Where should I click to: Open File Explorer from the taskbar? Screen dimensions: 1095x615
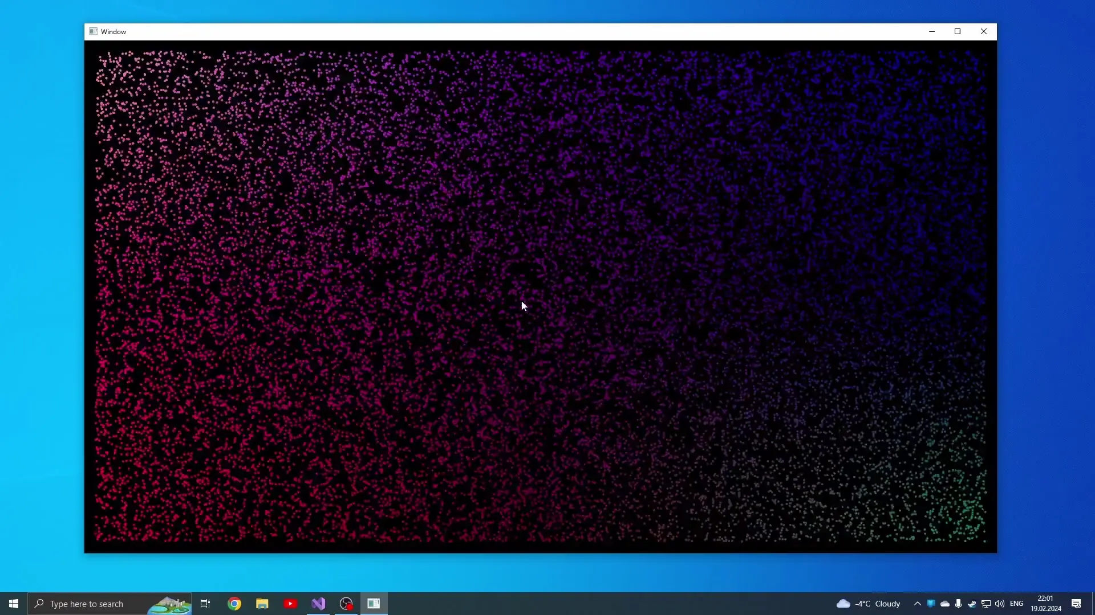click(x=262, y=603)
